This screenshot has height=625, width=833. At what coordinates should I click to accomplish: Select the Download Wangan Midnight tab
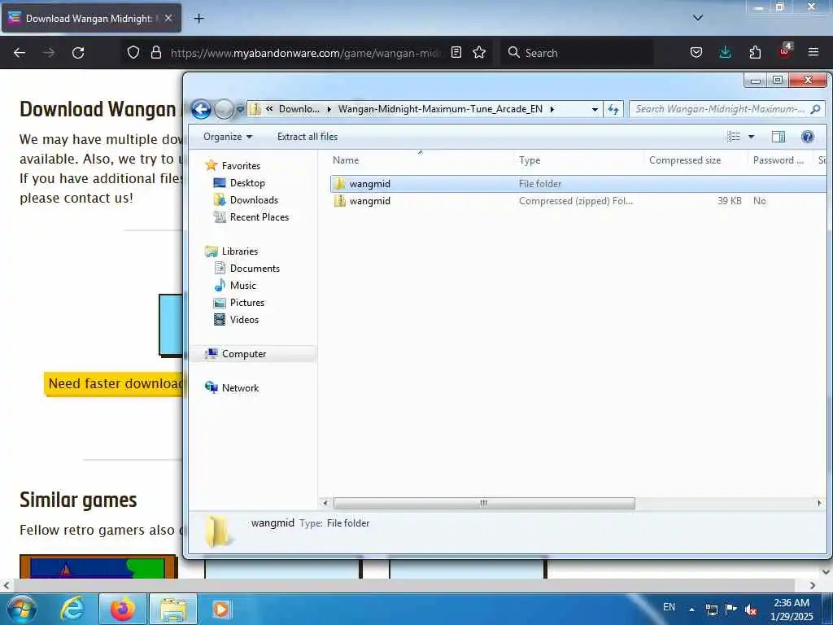91,18
